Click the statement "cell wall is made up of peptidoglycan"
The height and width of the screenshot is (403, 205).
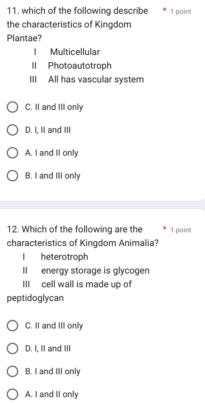[x=86, y=285]
